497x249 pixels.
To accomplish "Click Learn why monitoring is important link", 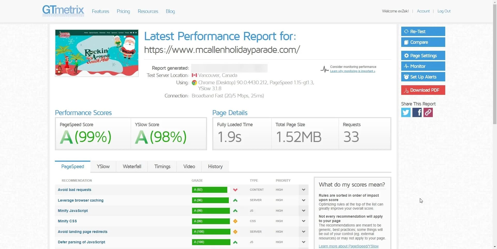I will [352, 71].
